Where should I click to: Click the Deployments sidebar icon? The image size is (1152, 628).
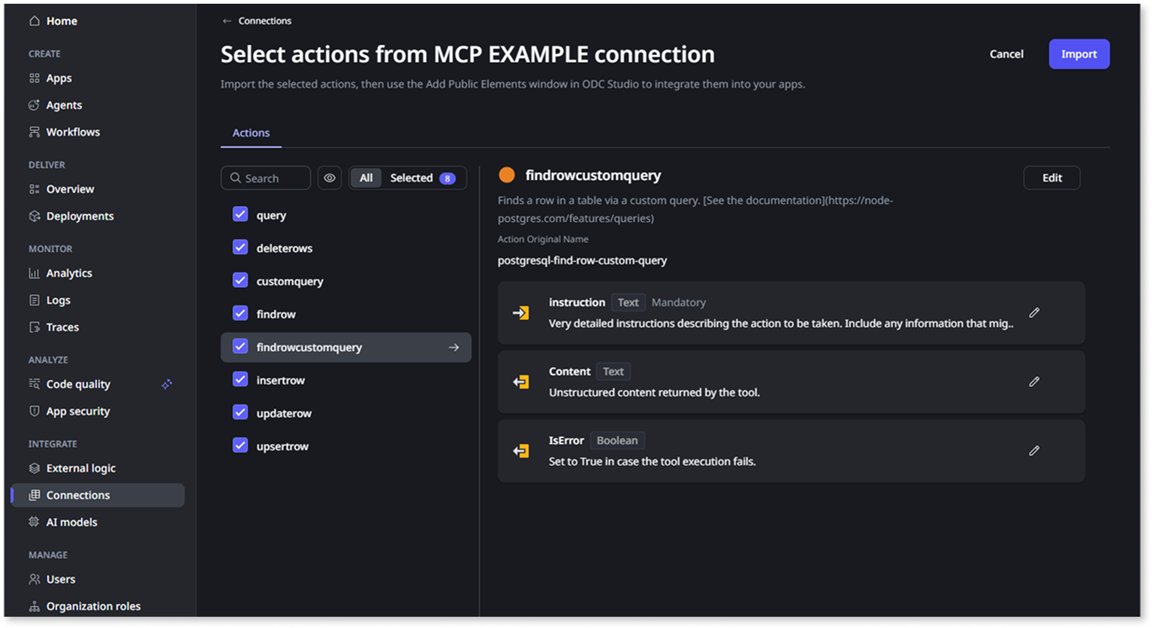tap(35, 216)
